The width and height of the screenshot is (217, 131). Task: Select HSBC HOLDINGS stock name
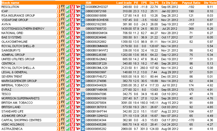click(13, 124)
